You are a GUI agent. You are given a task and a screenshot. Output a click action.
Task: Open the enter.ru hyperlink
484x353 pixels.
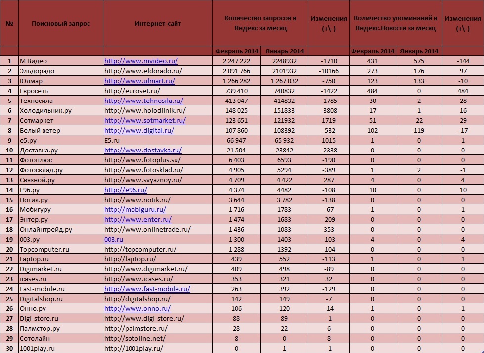point(138,219)
